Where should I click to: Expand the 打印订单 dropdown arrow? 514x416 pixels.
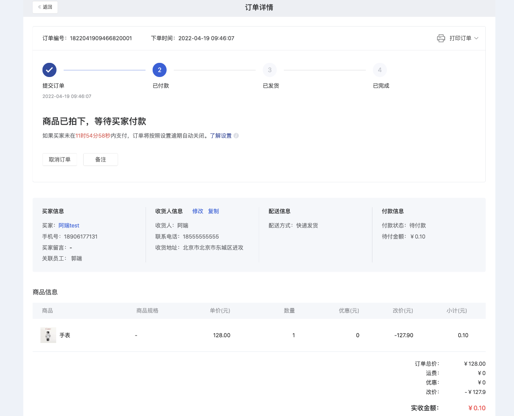pyautogui.click(x=476, y=39)
